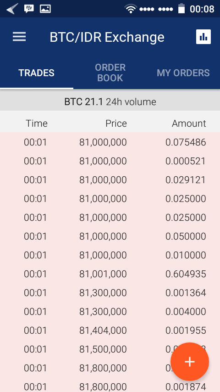The height and width of the screenshot is (392, 220).
Task: Tap the back arrow in status bar
Action: pos(12,9)
